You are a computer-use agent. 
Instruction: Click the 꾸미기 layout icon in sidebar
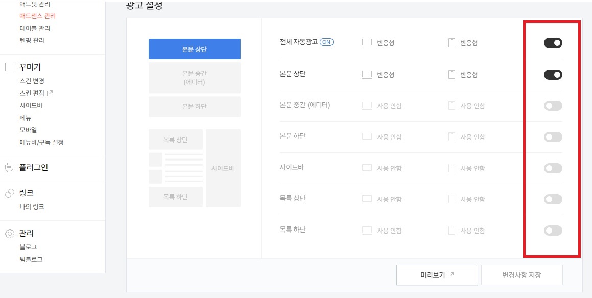click(x=9, y=67)
